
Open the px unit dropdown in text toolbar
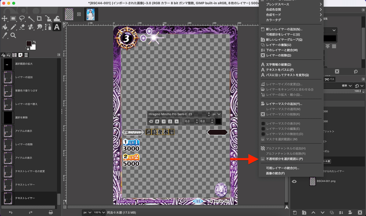[216, 114]
